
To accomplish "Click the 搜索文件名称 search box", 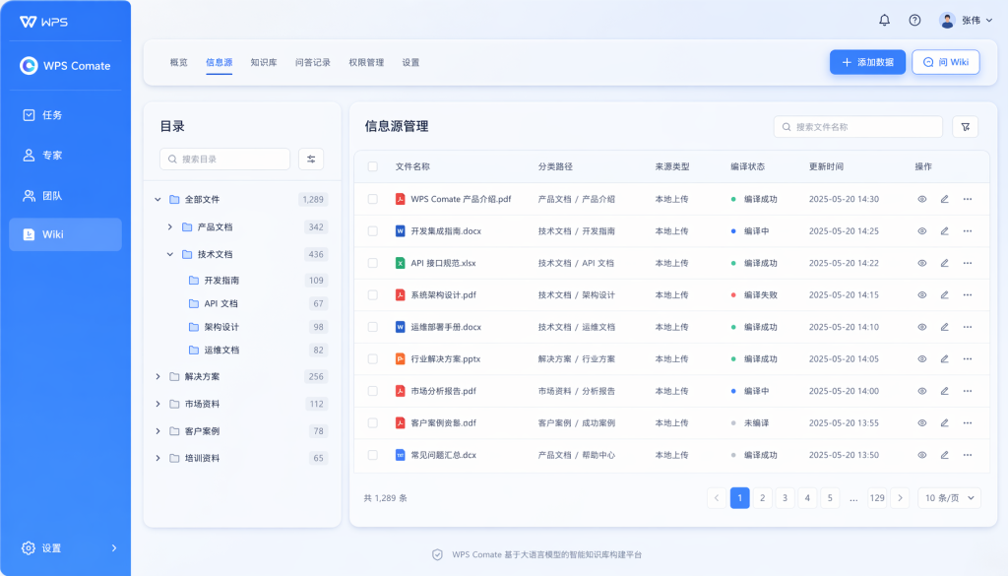I will click(x=858, y=127).
